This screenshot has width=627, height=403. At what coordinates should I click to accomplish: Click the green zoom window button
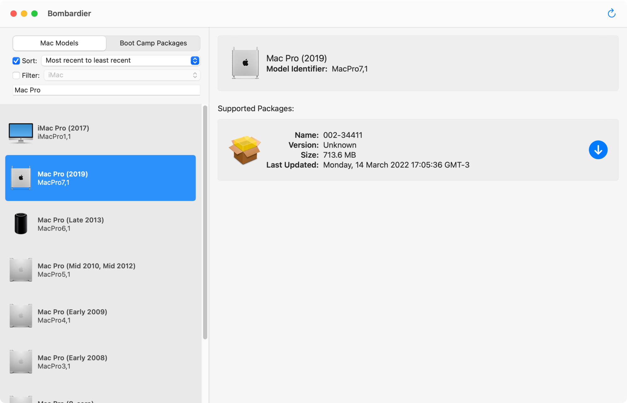34,13
